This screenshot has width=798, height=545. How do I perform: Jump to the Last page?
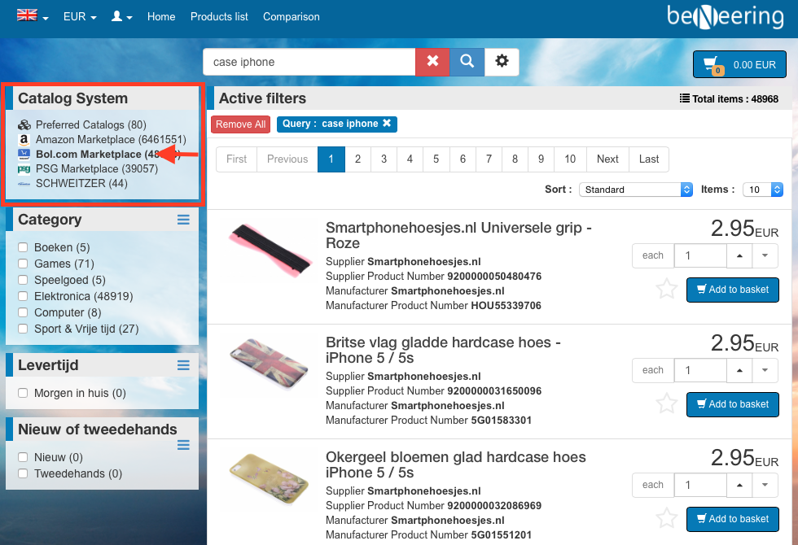(649, 159)
